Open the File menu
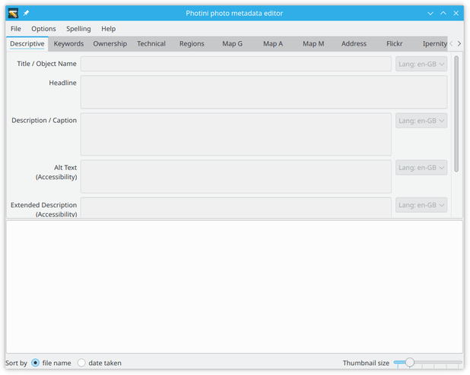470x375 pixels. point(15,29)
